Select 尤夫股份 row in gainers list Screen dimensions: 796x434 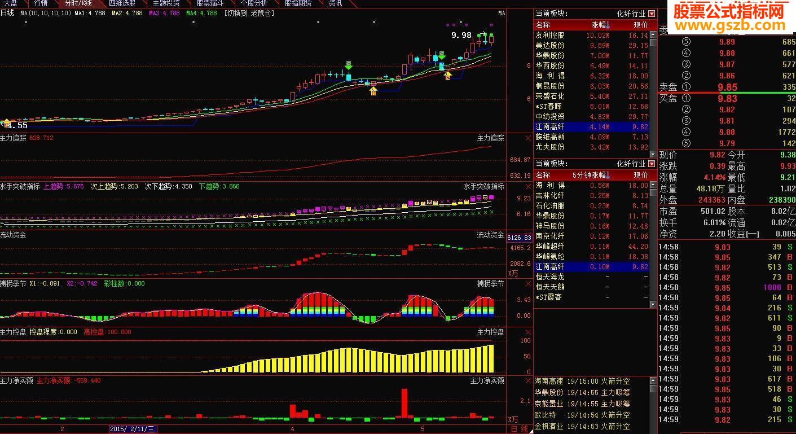coord(591,147)
